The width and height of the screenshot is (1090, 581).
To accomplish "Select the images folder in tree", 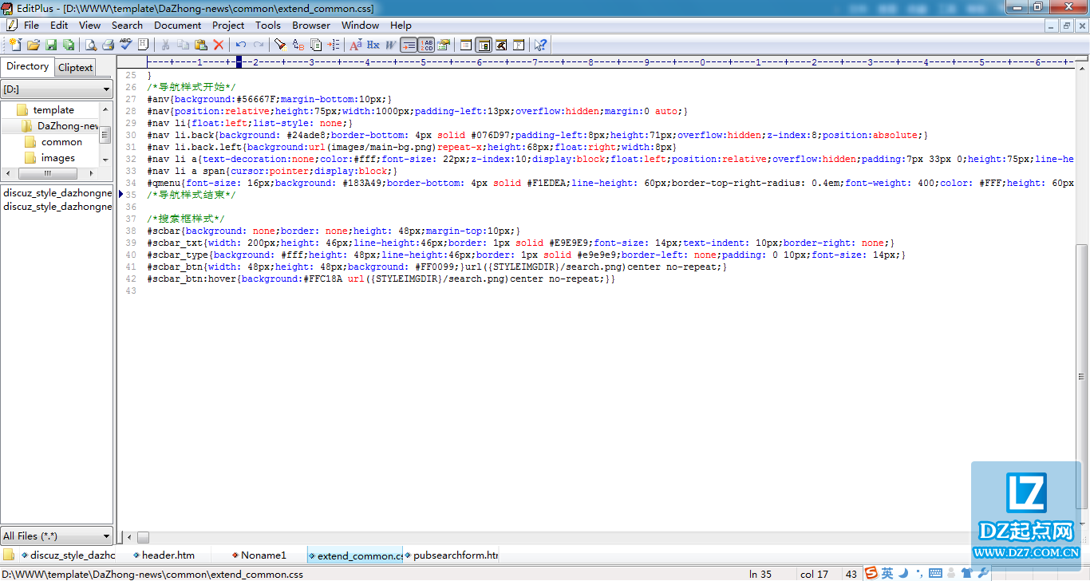I will [x=58, y=157].
